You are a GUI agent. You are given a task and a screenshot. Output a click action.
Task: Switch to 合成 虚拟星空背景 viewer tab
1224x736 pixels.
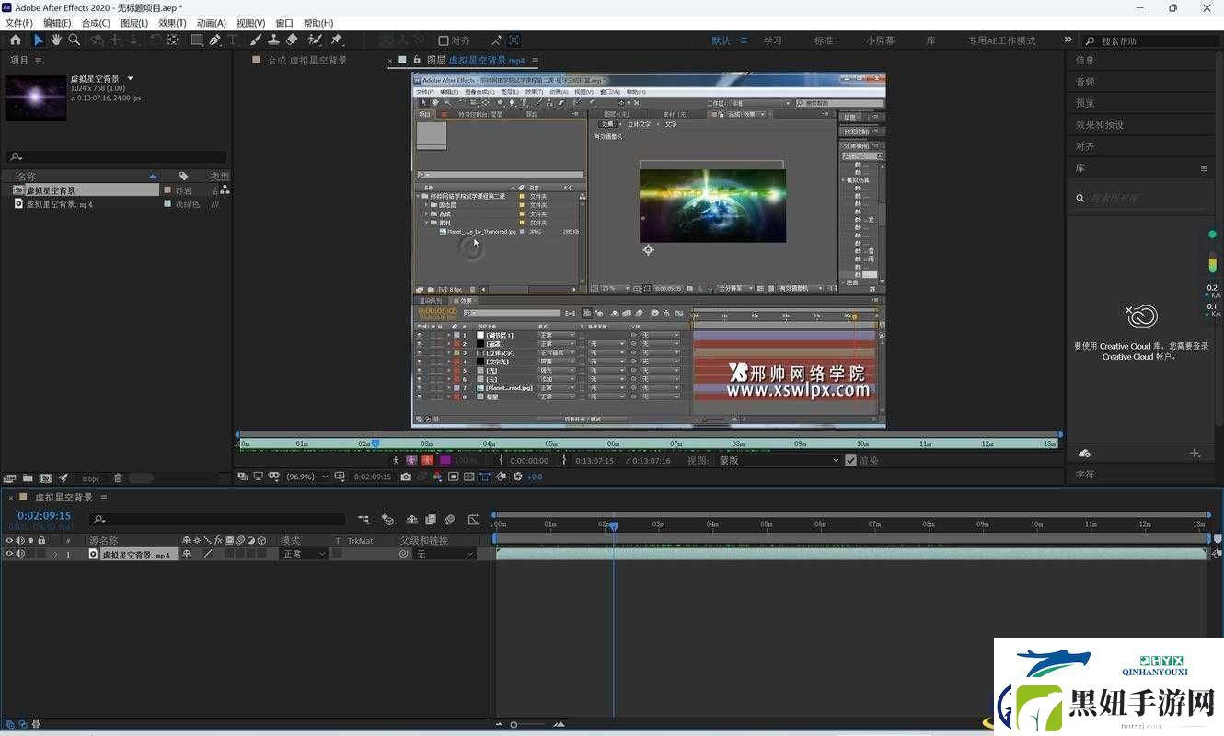[x=307, y=61]
